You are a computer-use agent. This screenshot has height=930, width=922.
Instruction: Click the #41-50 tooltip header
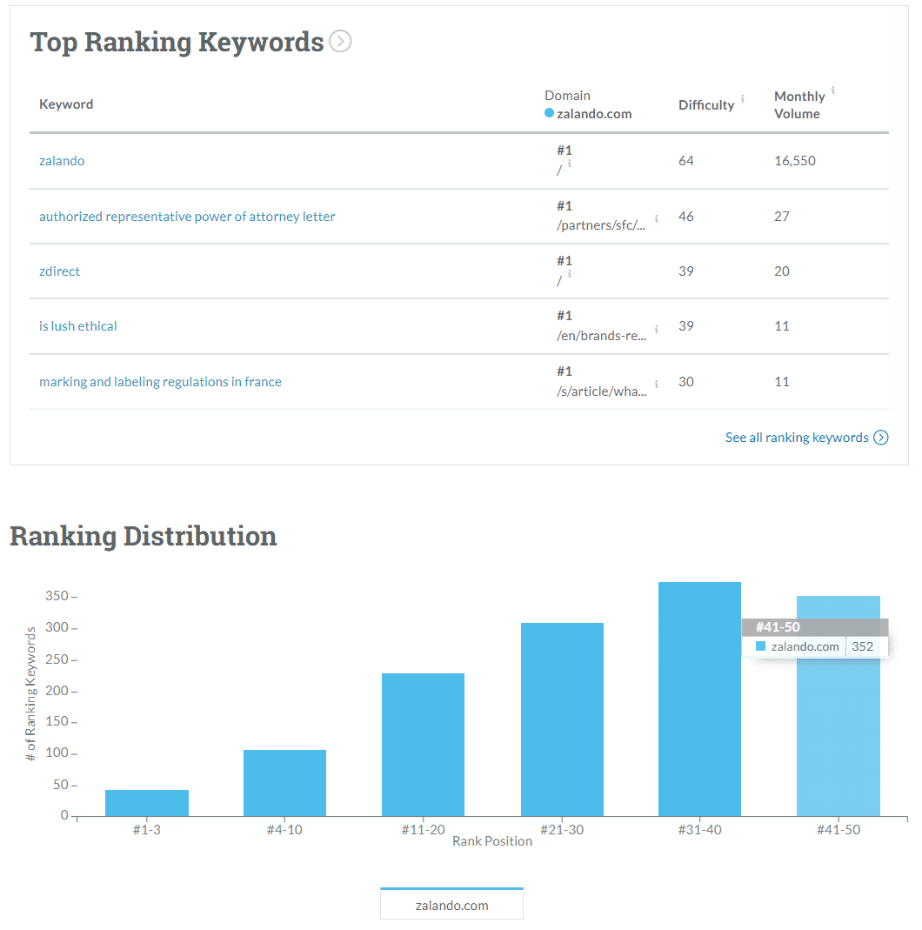tap(815, 627)
